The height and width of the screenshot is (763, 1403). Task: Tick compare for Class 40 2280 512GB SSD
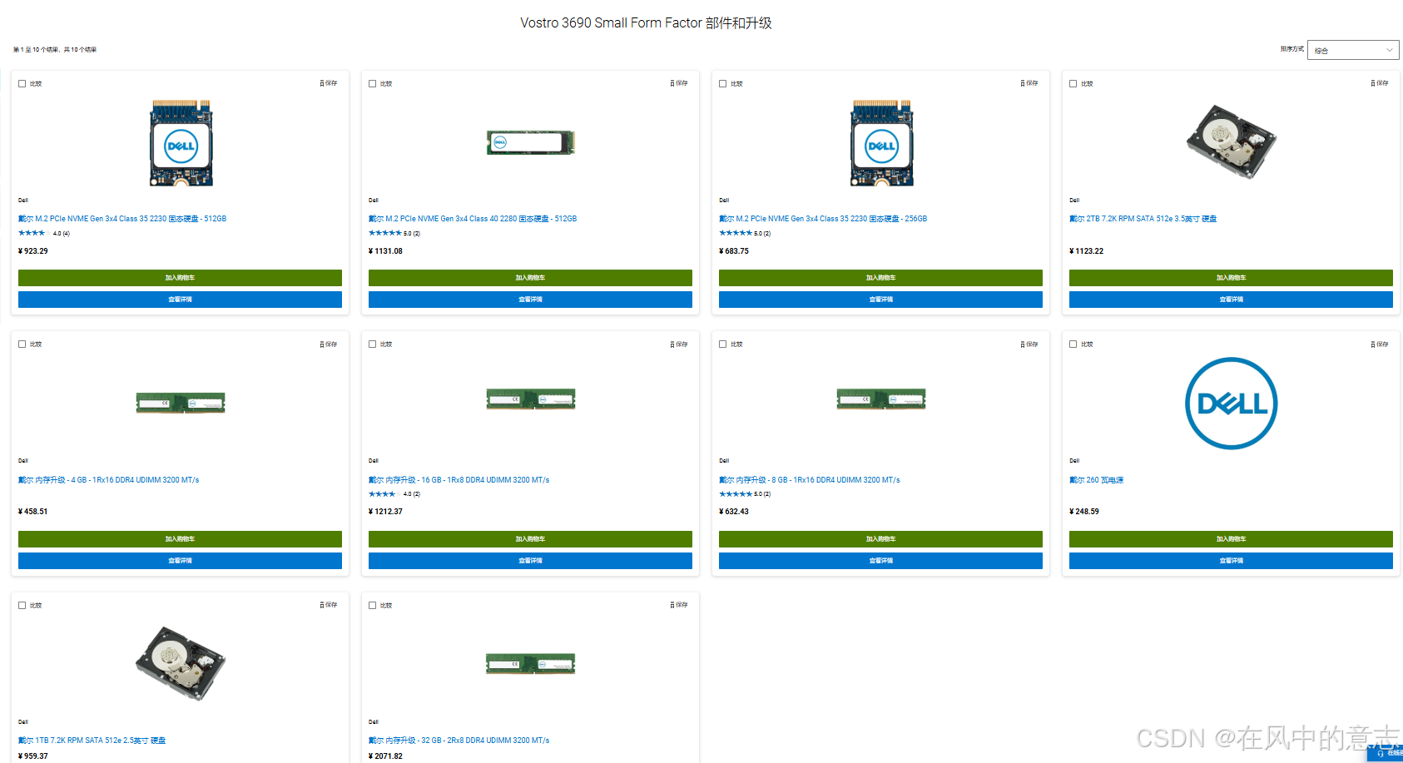click(373, 83)
